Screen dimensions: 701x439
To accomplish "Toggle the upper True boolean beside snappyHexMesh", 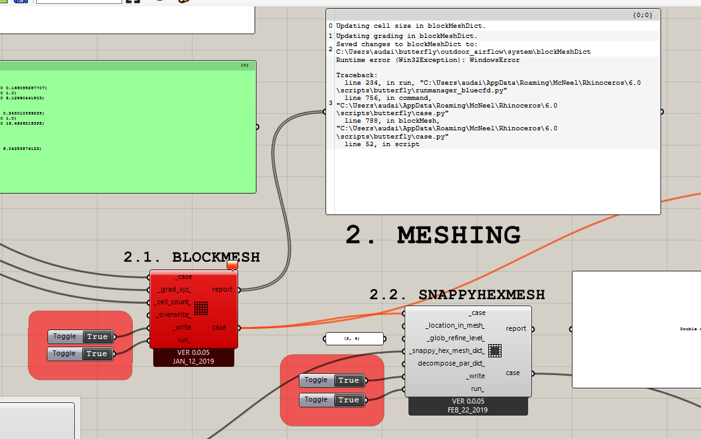I will pyautogui.click(x=349, y=380).
